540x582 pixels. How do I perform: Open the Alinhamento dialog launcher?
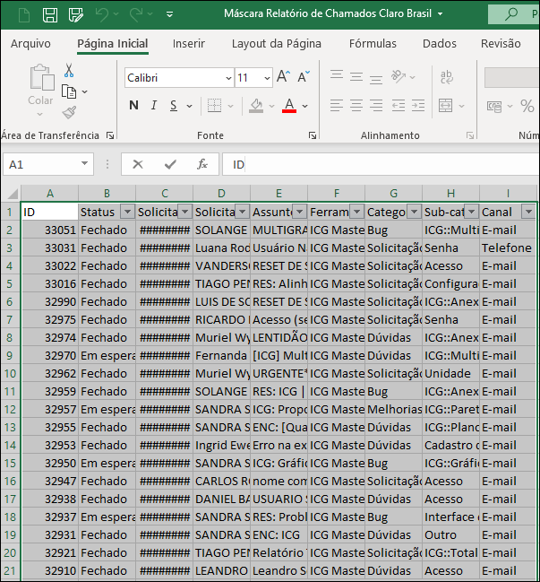pos(470,135)
